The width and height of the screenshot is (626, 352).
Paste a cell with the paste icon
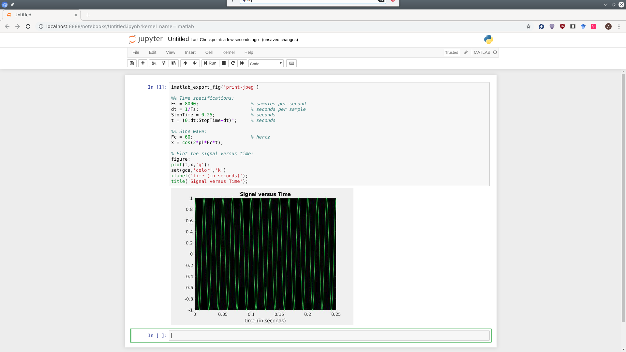pos(173,63)
